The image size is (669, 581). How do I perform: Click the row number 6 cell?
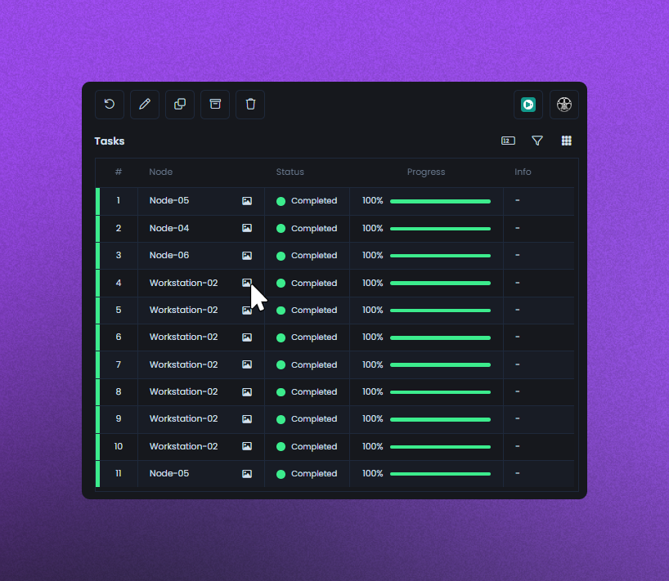(x=119, y=337)
